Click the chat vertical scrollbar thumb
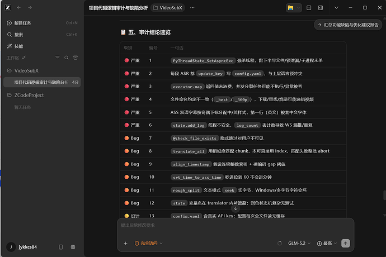 (x=384, y=196)
